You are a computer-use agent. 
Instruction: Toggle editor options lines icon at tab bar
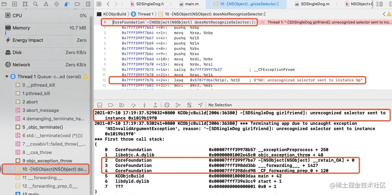(x=379, y=4)
